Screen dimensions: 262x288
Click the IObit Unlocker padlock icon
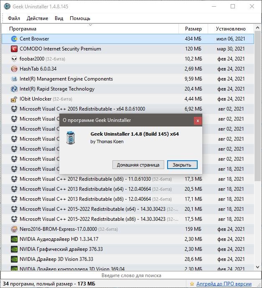click(x=14, y=99)
